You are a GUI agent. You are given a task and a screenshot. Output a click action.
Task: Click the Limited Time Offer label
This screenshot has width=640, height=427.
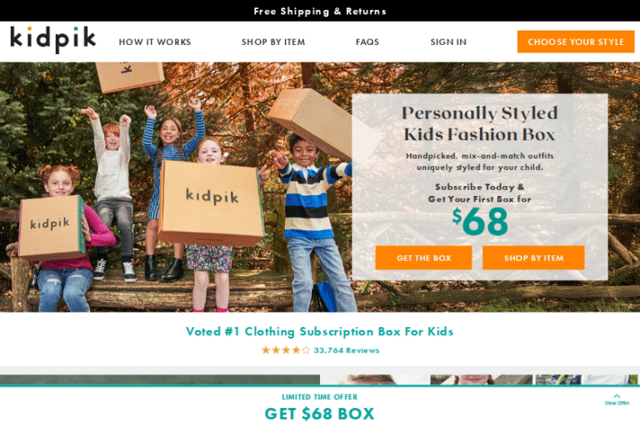[x=320, y=397]
